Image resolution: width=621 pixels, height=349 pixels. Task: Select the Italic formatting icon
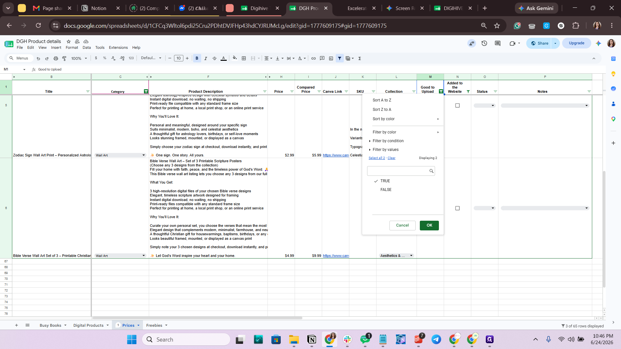(205, 58)
